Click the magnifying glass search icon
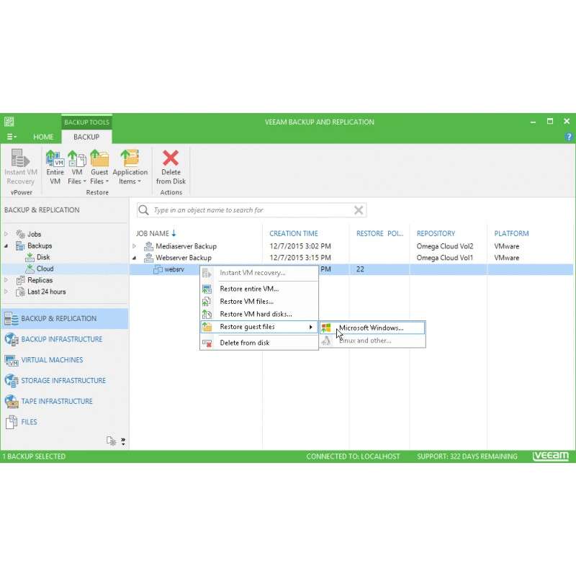The height and width of the screenshot is (576, 576). [143, 210]
